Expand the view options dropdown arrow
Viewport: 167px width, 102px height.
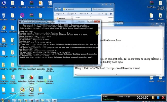[102, 14]
